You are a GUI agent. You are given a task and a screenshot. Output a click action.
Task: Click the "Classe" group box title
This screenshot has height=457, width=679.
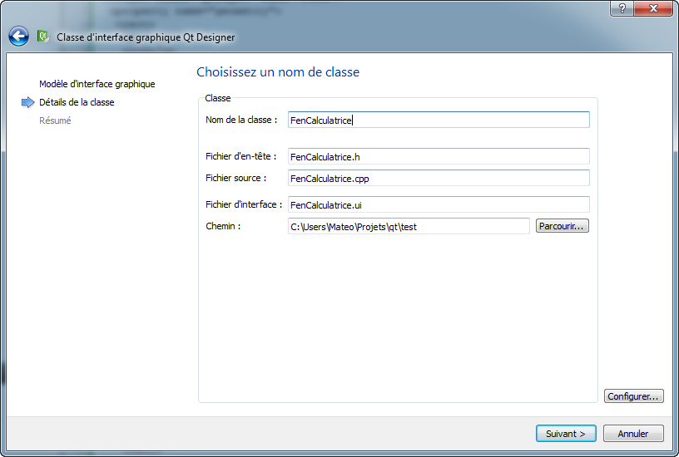[x=218, y=98]
